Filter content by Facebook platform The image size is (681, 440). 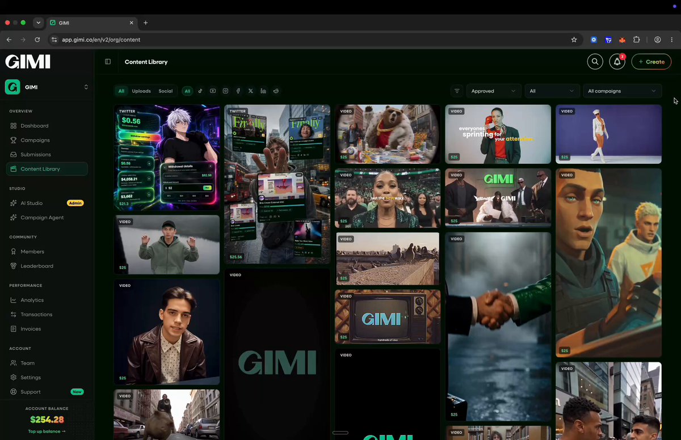[238, 91]
